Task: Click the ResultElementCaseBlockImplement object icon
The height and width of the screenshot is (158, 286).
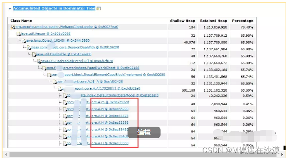Action: click(49, 75)
